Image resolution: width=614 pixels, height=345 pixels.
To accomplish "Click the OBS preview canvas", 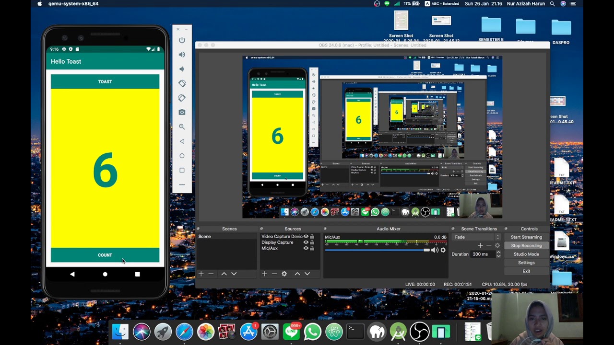I will coord(372,137).
